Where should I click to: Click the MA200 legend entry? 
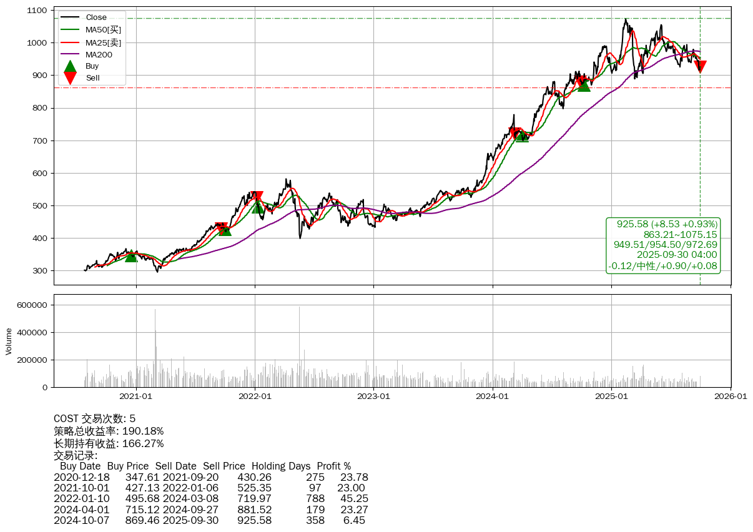click(x=99, y=54)
